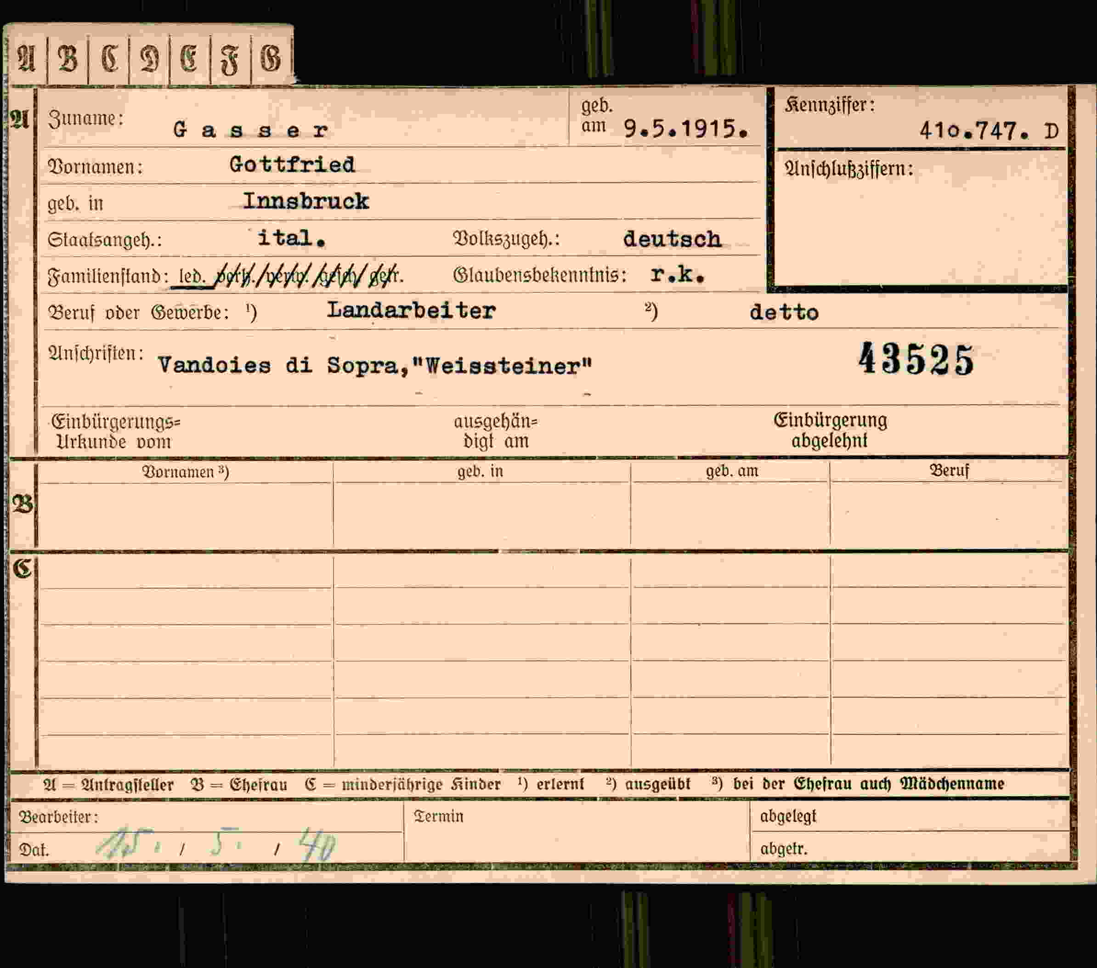
Task: Click the 'Vornamen 3)' column header
Action: click(x=185, y=472)
